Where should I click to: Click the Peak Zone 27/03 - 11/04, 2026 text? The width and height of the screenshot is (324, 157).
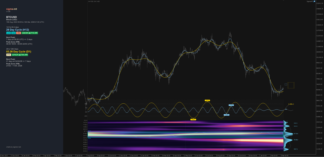[14, 66]
